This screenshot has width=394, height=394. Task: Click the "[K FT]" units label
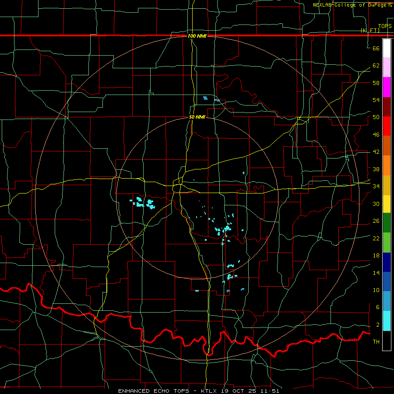pyautogui.click(x=370, y=30)
